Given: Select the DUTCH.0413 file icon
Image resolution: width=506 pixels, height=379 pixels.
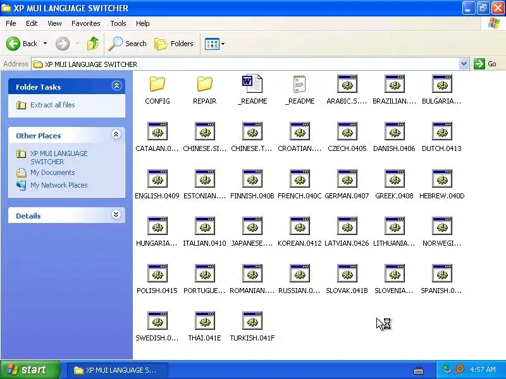Looking at the screenshot, I should (x=441, y=131).
